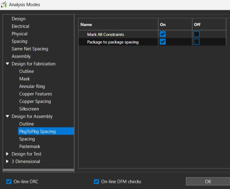This screenshot has height=189, width=230.
Task: Click the On-line DFM checks label
Action: coord(121,182)
